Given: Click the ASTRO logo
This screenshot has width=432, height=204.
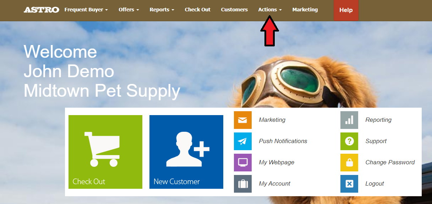Looking at the screenshot, I should click(42, 10).
